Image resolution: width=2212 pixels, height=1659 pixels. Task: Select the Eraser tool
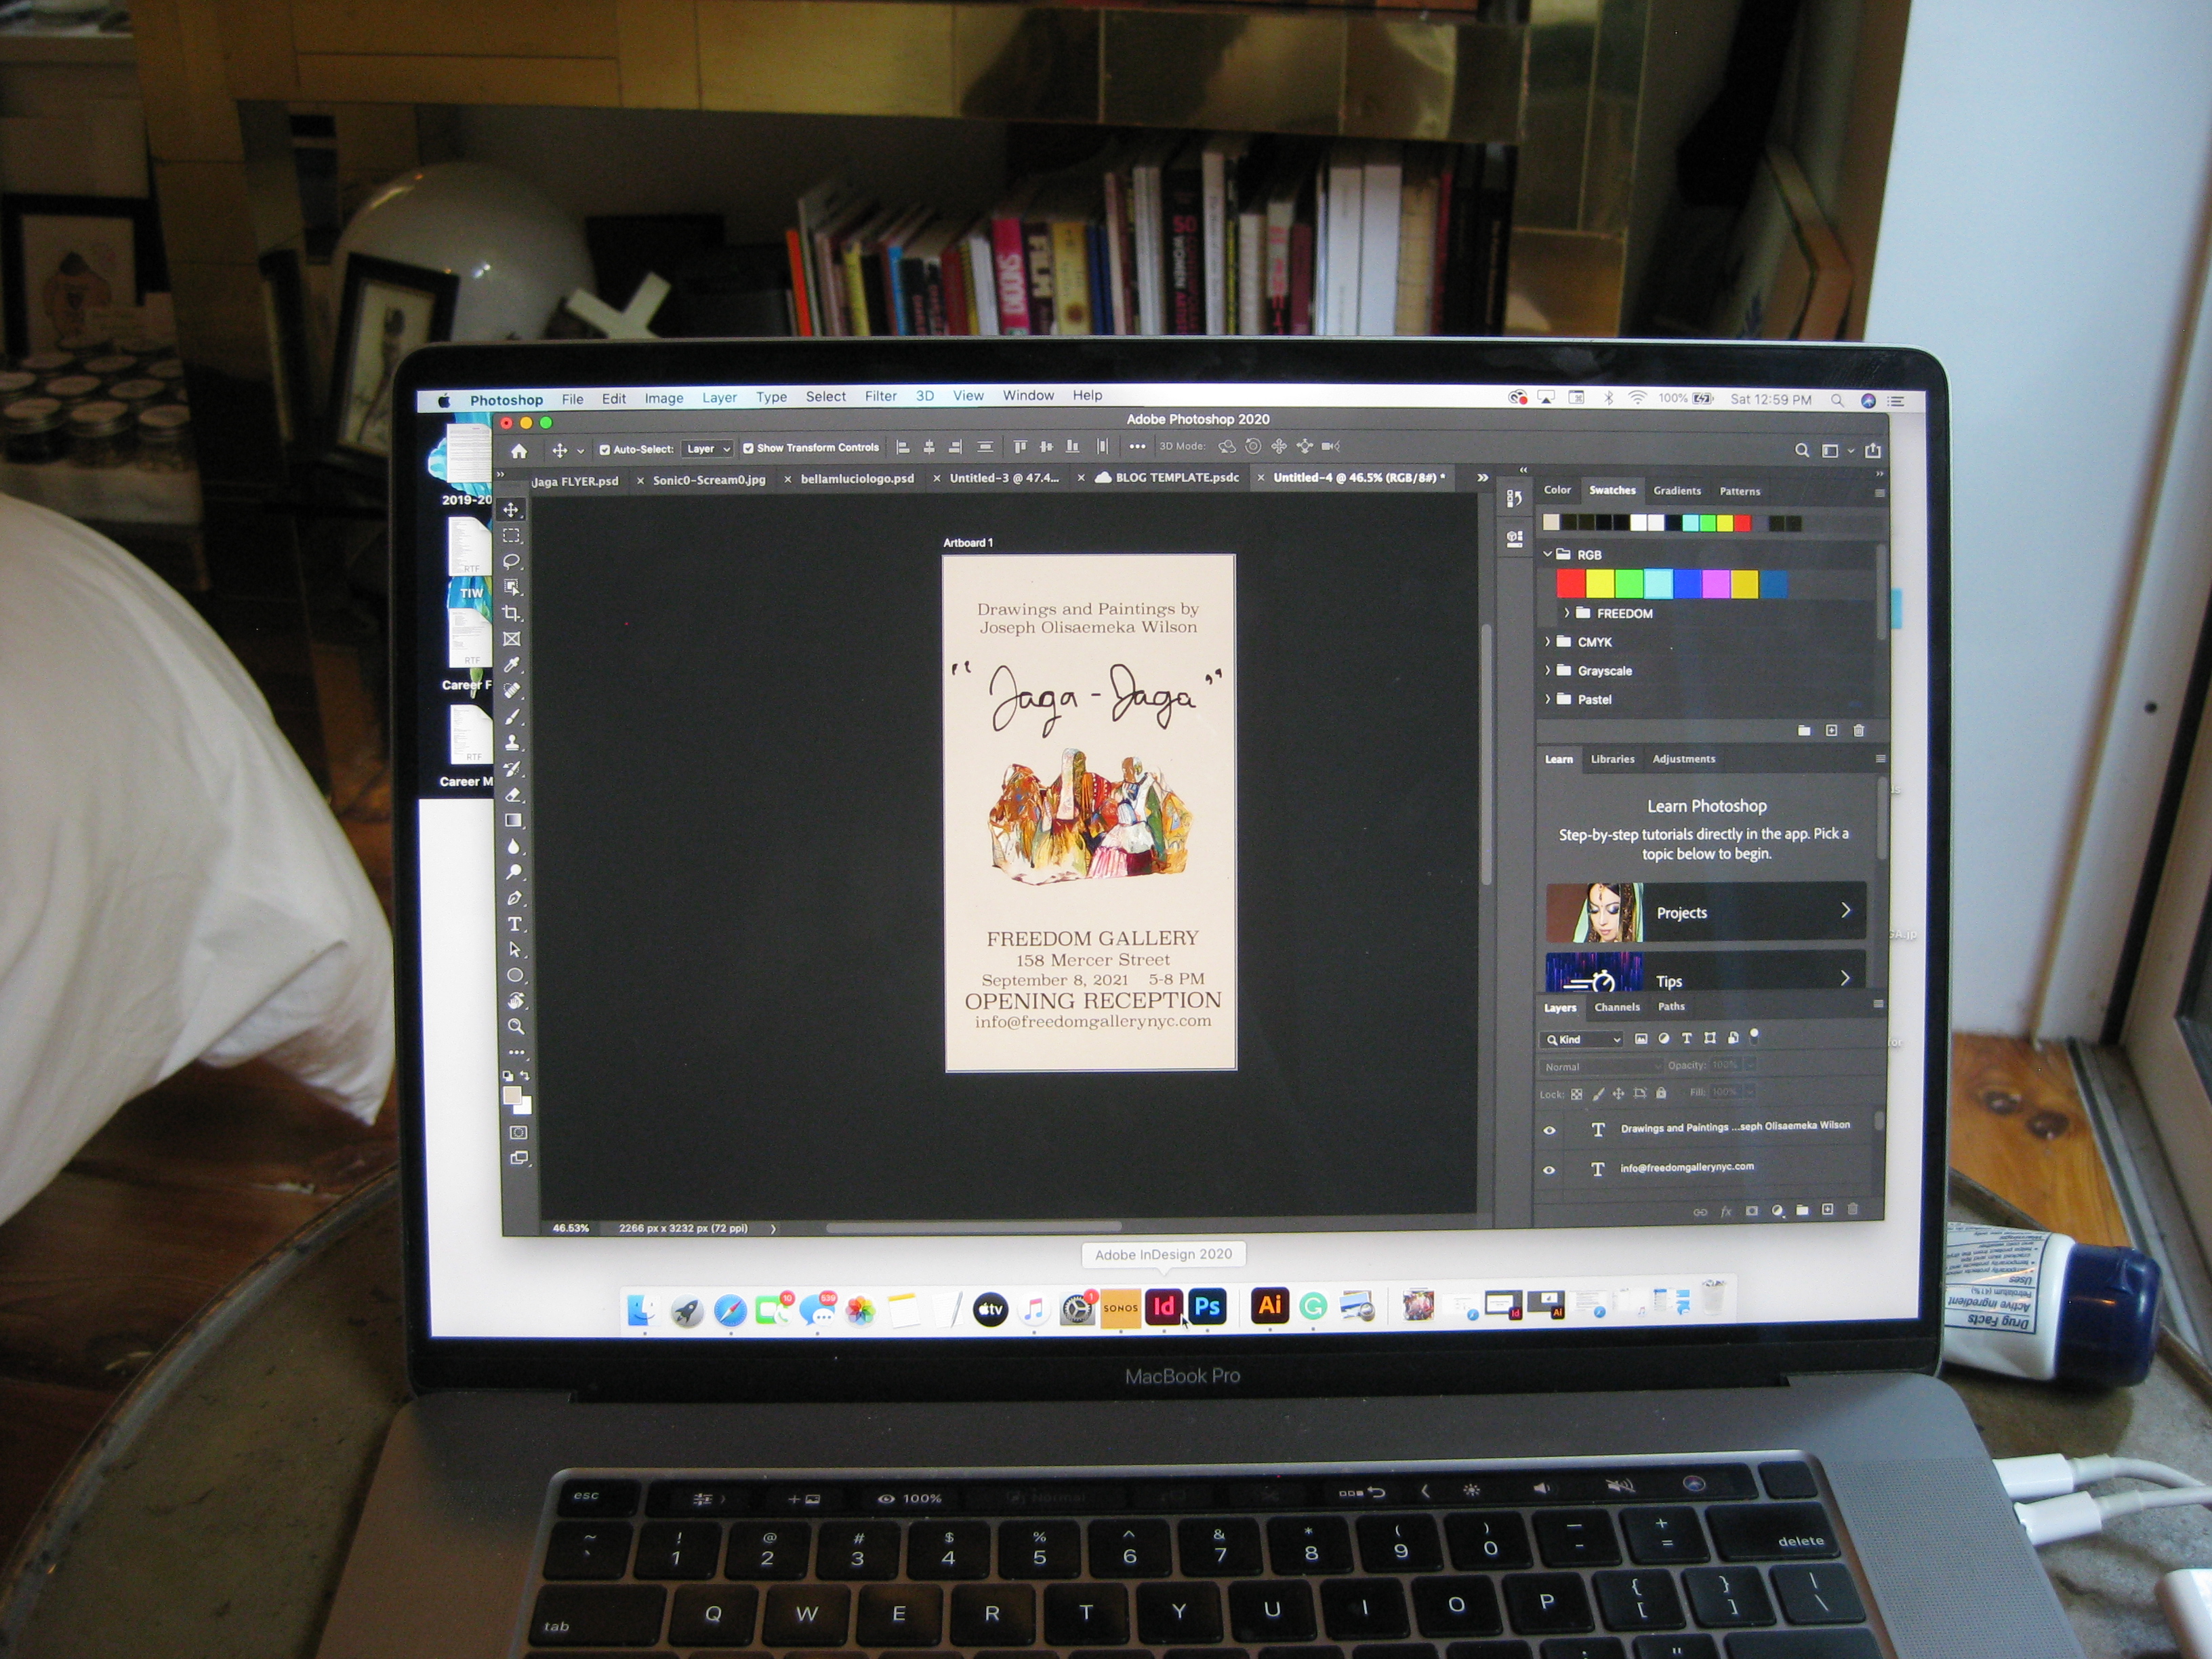pyautogui.click(x=513, y=795)
